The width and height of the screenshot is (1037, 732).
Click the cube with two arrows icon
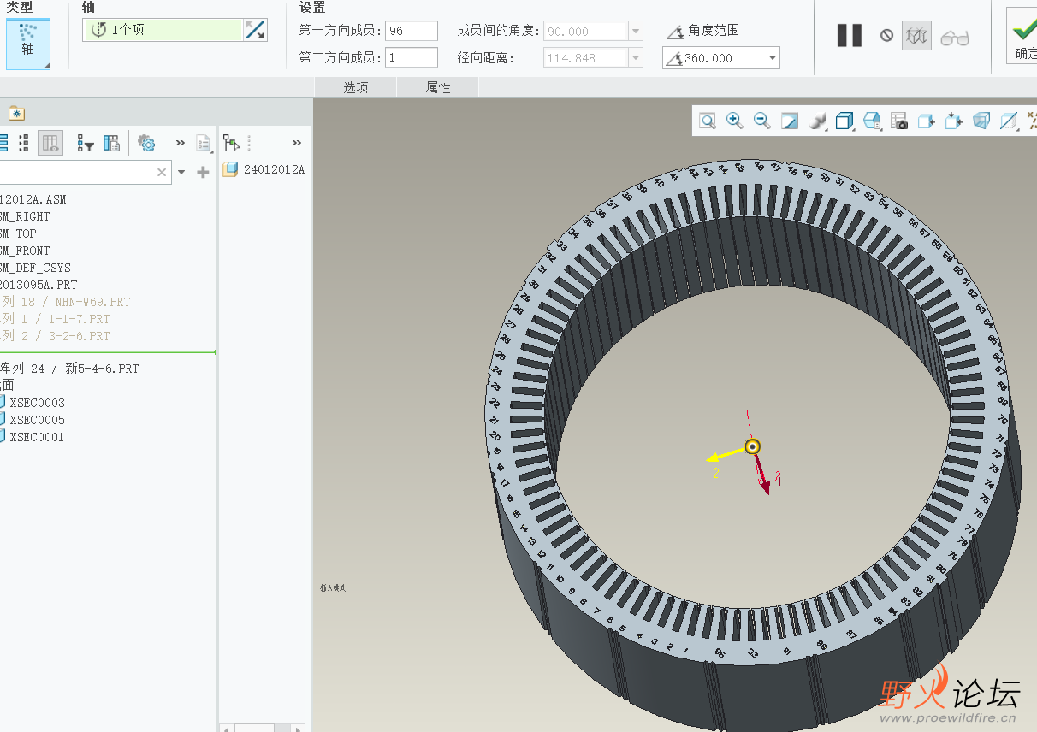point(953,121)
